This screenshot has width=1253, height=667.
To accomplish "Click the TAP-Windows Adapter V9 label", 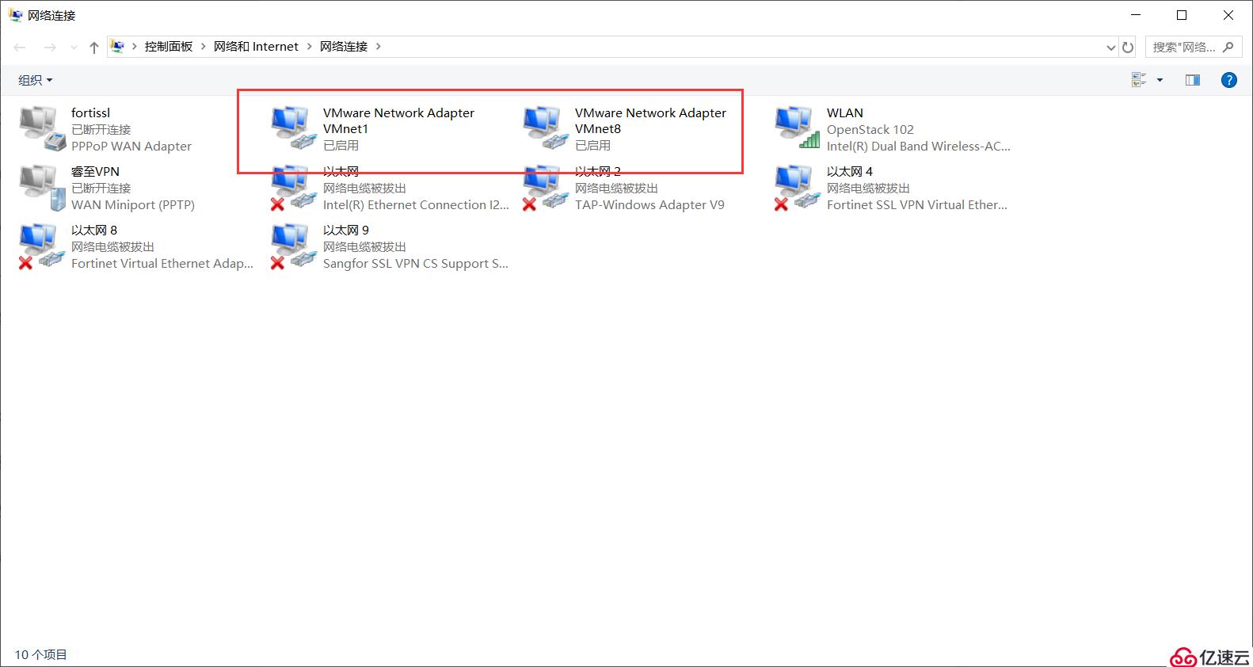I will [x=649, y=205].
